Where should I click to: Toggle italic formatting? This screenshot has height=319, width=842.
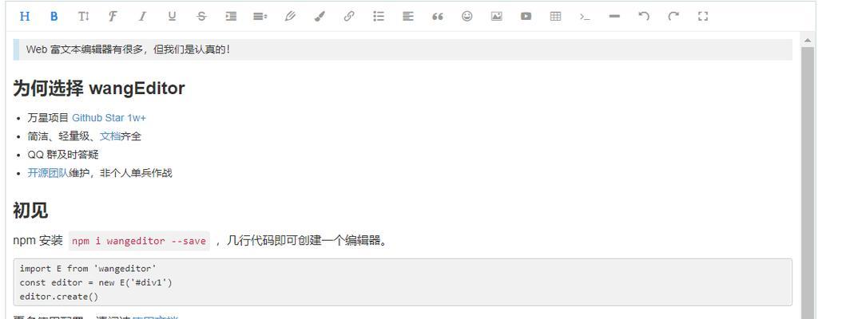coord(142,16)
